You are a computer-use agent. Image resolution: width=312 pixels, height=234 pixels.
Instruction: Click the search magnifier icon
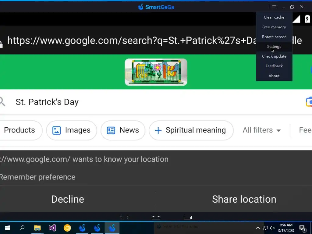(x=2, y=102)
